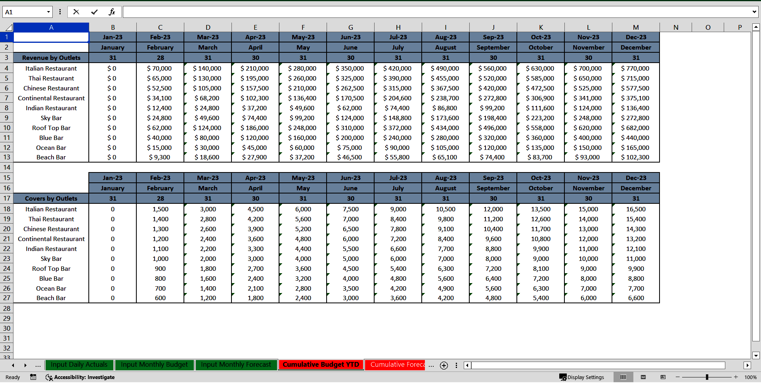The height and width of the screenshot is (383, 761).
Task: Open Cumulative Forecast sheet tab
Action: 395,365
